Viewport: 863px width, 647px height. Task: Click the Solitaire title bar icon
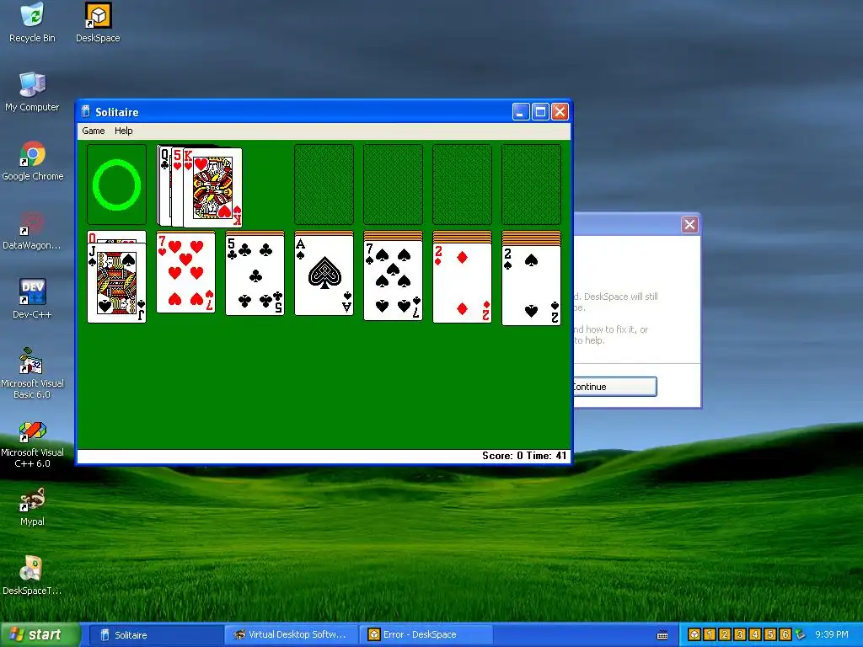tap(86, 112)
